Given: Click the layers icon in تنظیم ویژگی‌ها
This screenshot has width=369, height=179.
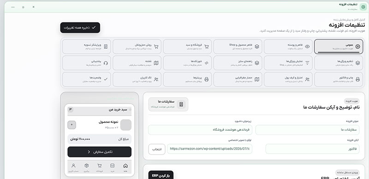Looking at the screenshot, I should pyautogui.click(x=357, y=63).
